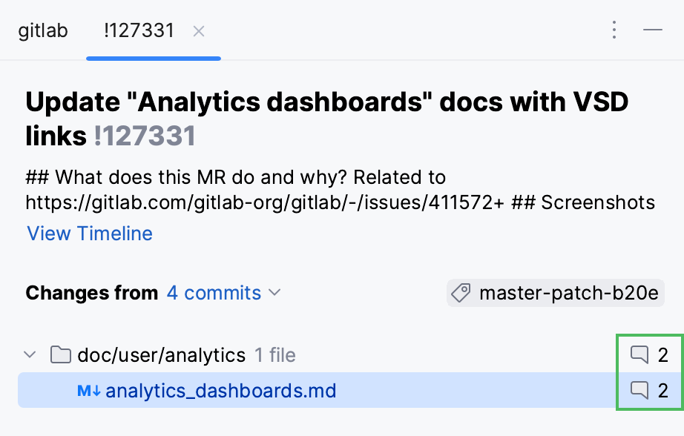684x436 pixels.
Task: Close the !127331 tab via its X icon
Action: 198,32
